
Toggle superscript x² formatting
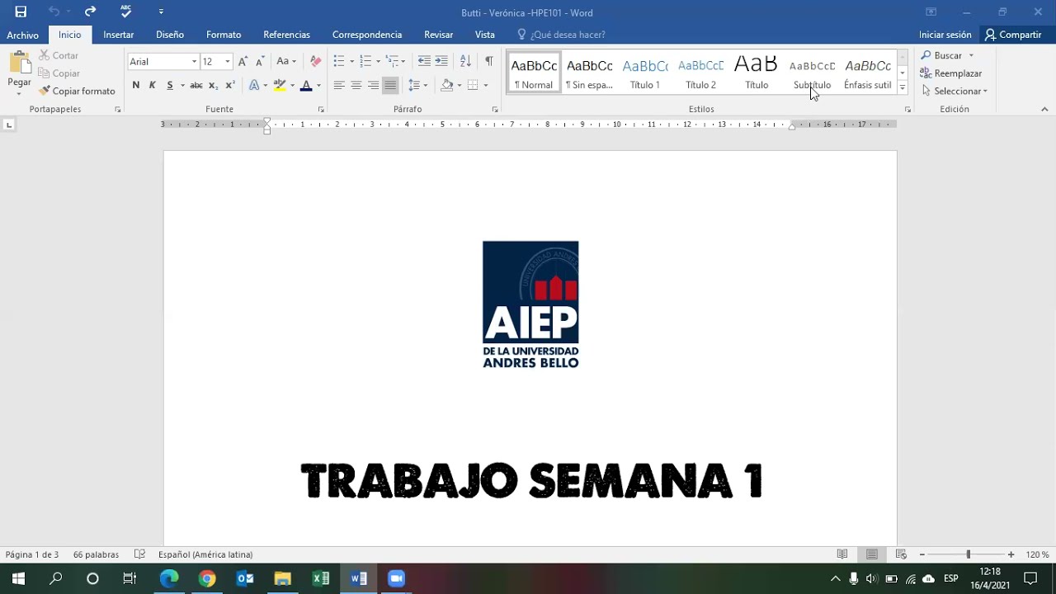230,85
